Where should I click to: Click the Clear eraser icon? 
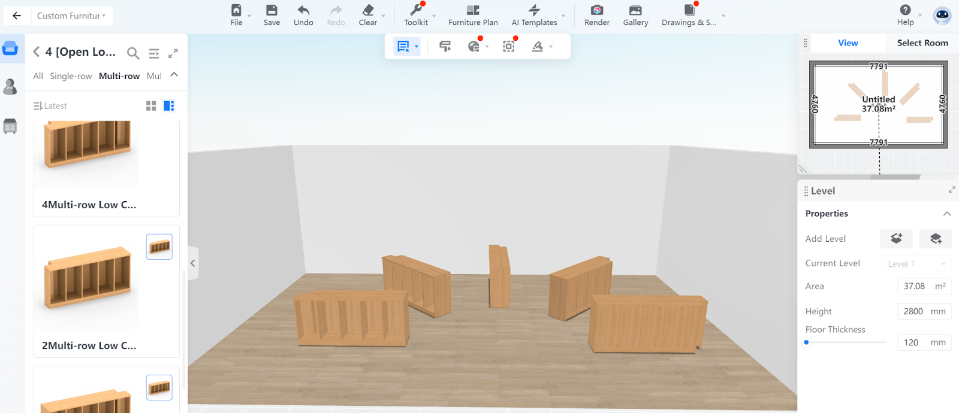pos(367,10)
